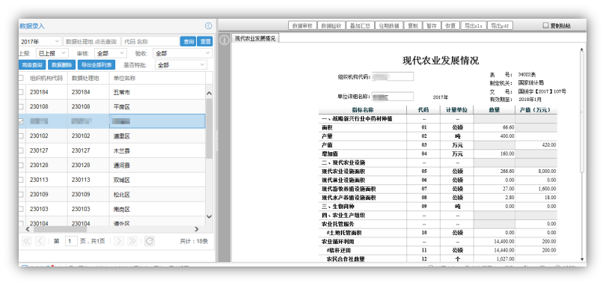
Task: Click the 66.60 面积 quantity cell
Action: (x=495, y=127)
